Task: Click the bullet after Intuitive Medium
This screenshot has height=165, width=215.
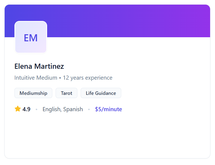Action: coord(60,78)
